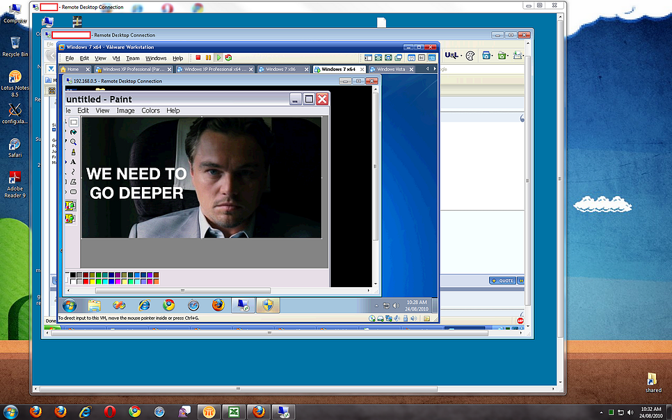Image resolution: width=672 pixels, height=420 pixels.
Task: Open the Computer desktop icon
Action: pos(15,13)
